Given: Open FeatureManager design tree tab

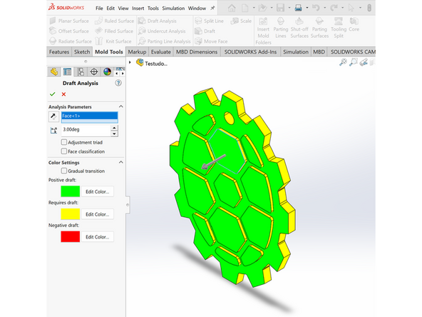Looking at the screenshot, I should coord(54,71).
